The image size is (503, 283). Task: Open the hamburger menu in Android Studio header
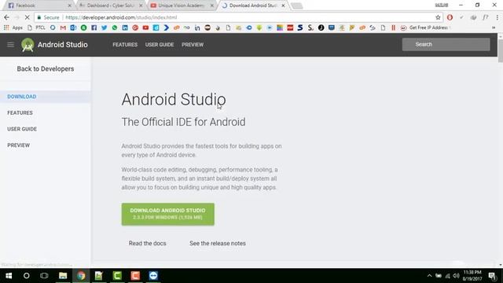point(10,45)
